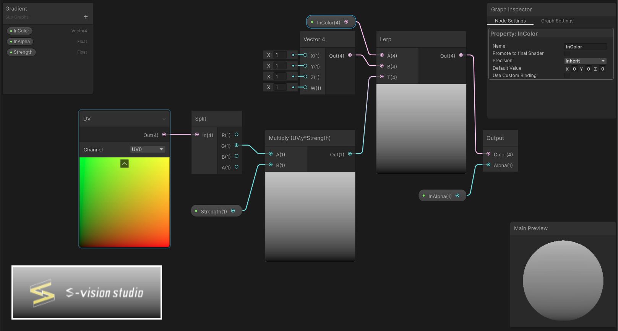Click the UV node Out(4) port
Screen dimensions: 618x331
164,135
